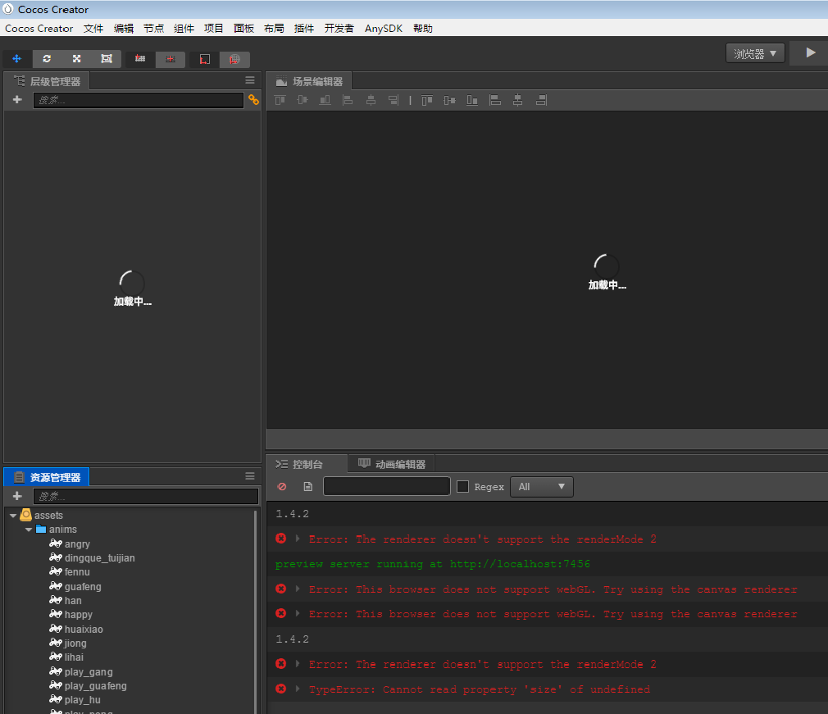Switch to pivot gizmo position mode
This screenshot has height=714, width=828.
(x=140, y=59)
